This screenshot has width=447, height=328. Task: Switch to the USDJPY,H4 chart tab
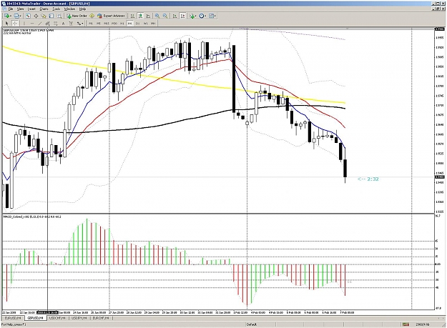pyautogui.click(x=79, y=318)
